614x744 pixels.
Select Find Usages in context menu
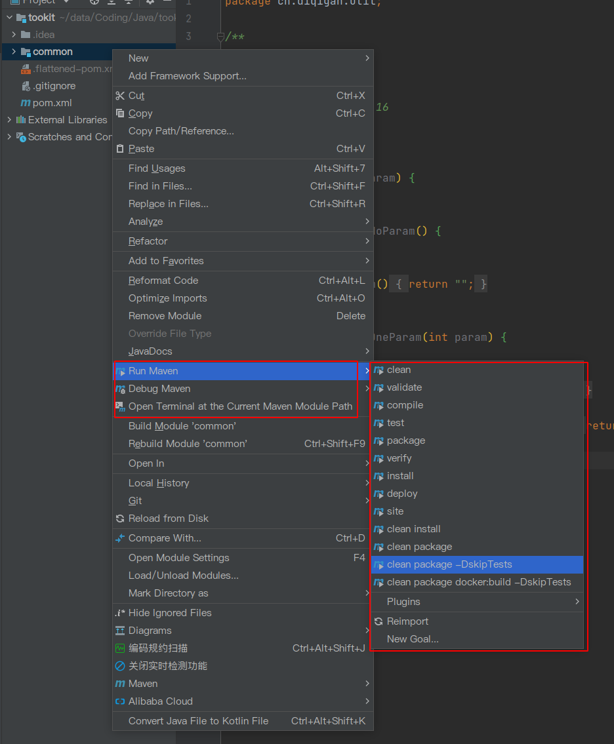coord(243,168)
